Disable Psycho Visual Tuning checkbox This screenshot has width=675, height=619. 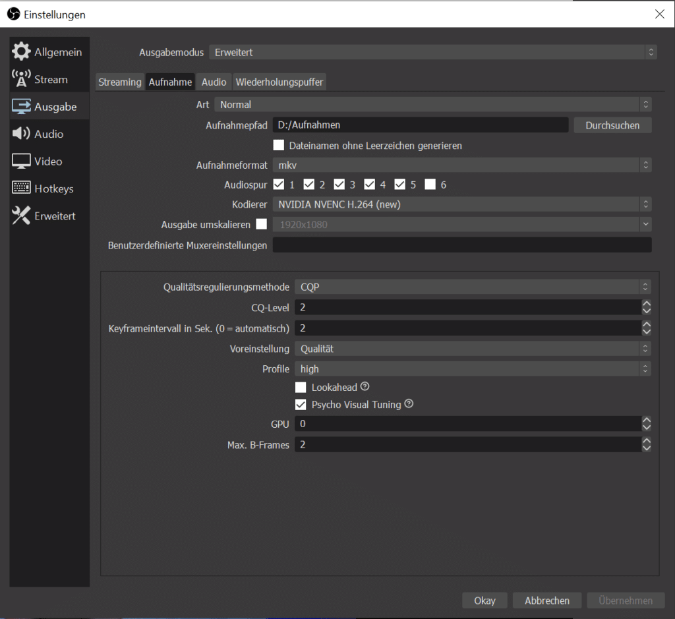[x=301, y=405]
